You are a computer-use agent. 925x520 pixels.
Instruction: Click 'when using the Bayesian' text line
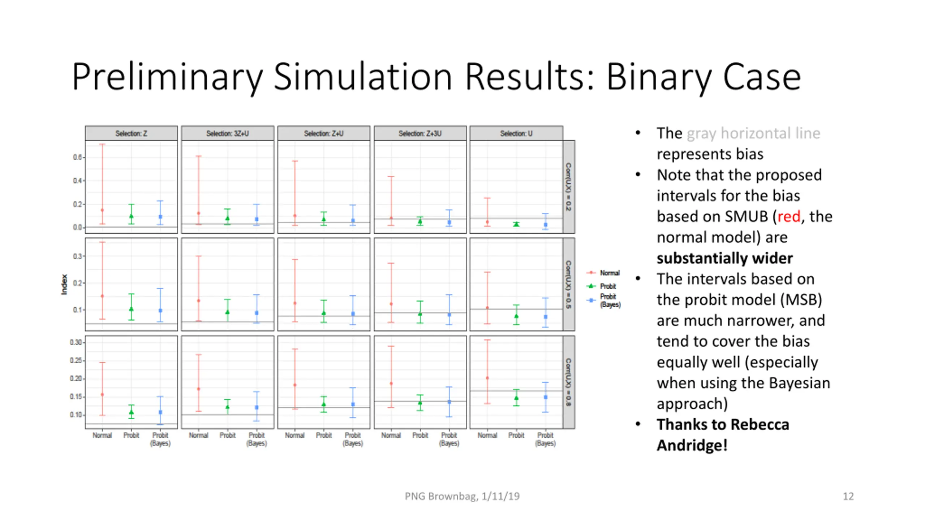pyautogui.click(x=743, y=383)
